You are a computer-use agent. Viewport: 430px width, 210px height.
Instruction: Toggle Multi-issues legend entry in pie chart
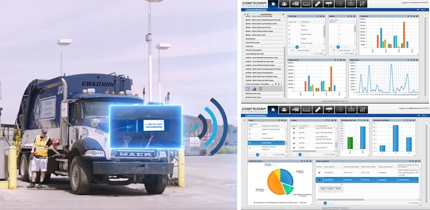[x=292, y=203]
